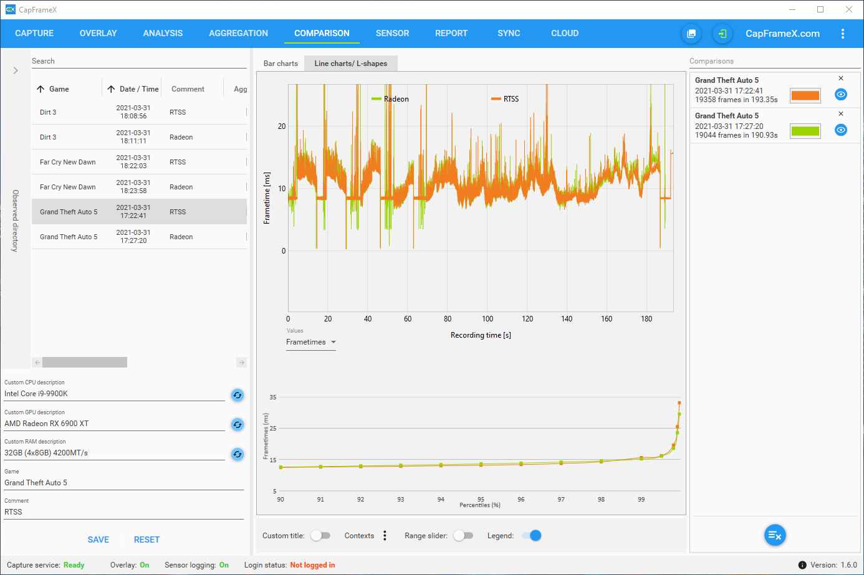Enable the Custom title switch
Viewport: 864px width, 575px height.
(320, 536)
